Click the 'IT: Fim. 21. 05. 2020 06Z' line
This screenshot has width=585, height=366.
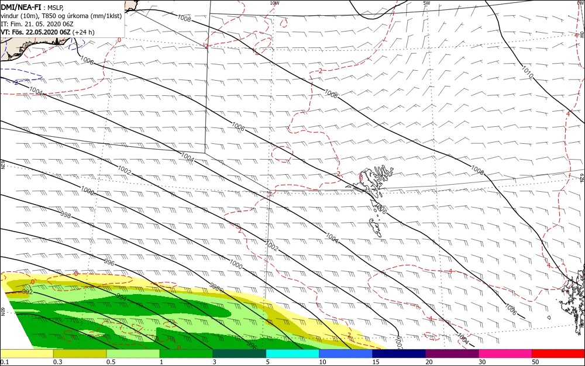(x=37, y=24)
